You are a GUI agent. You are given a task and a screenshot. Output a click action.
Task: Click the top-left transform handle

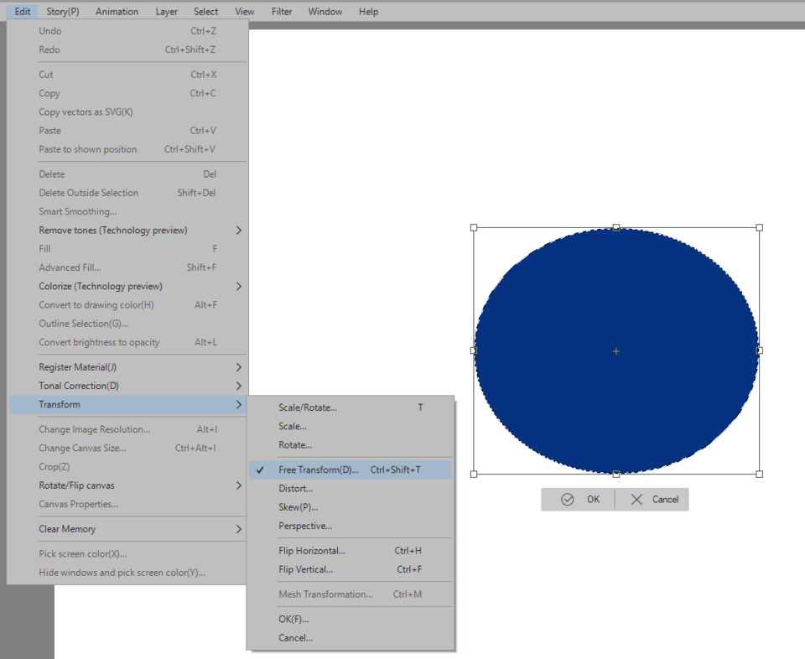(x=474, y=227)
